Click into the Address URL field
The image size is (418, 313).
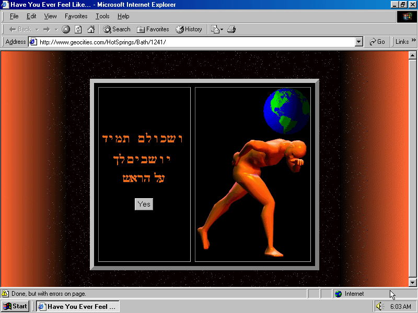pyautogui.click(x=193, y=42)
